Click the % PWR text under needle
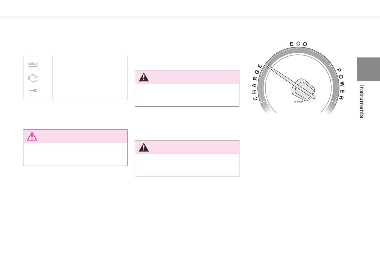Screen dimensions: 380x253 tap(298, 102)
